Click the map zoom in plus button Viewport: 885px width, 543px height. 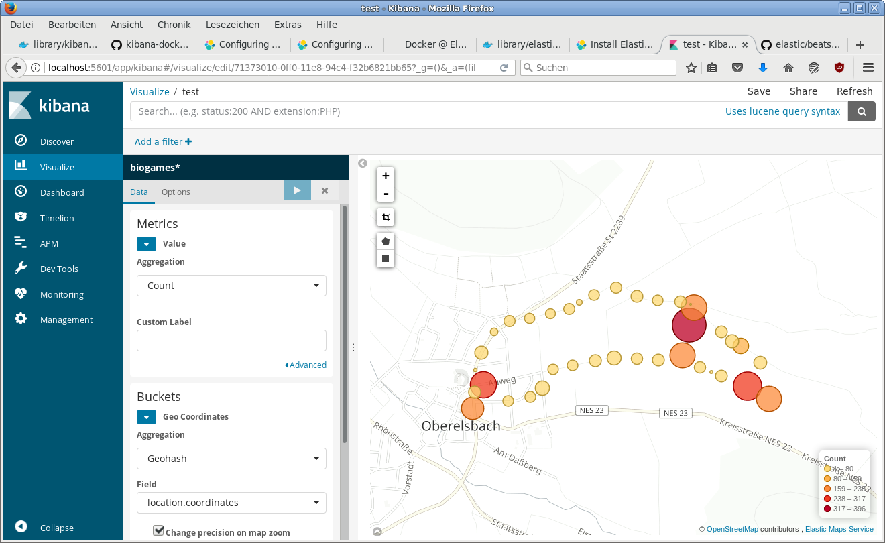pos(386,176)
